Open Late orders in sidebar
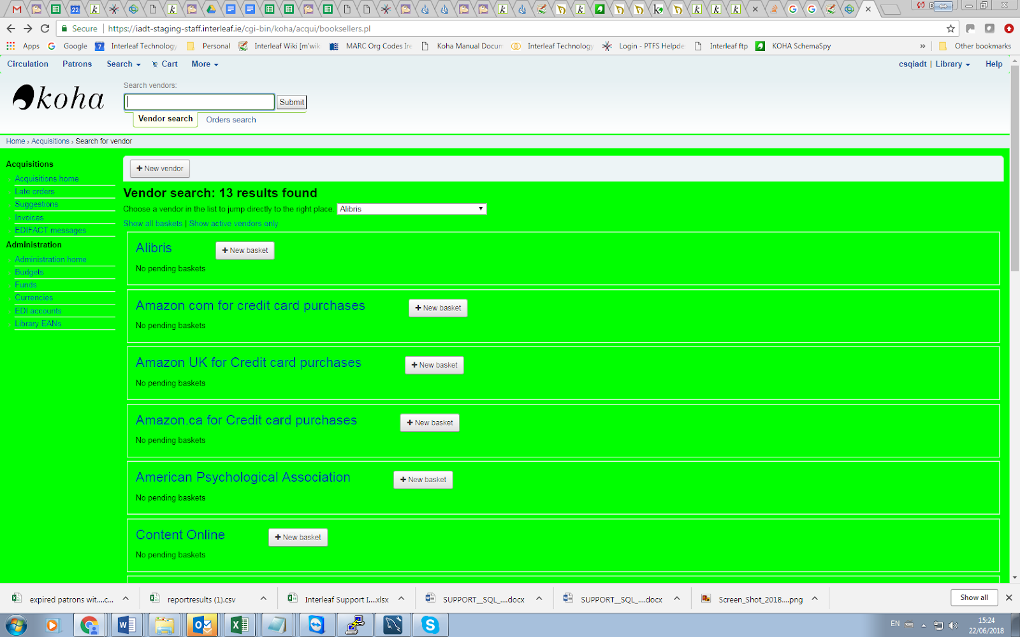 pyautogui.click(x=34, y=192)
